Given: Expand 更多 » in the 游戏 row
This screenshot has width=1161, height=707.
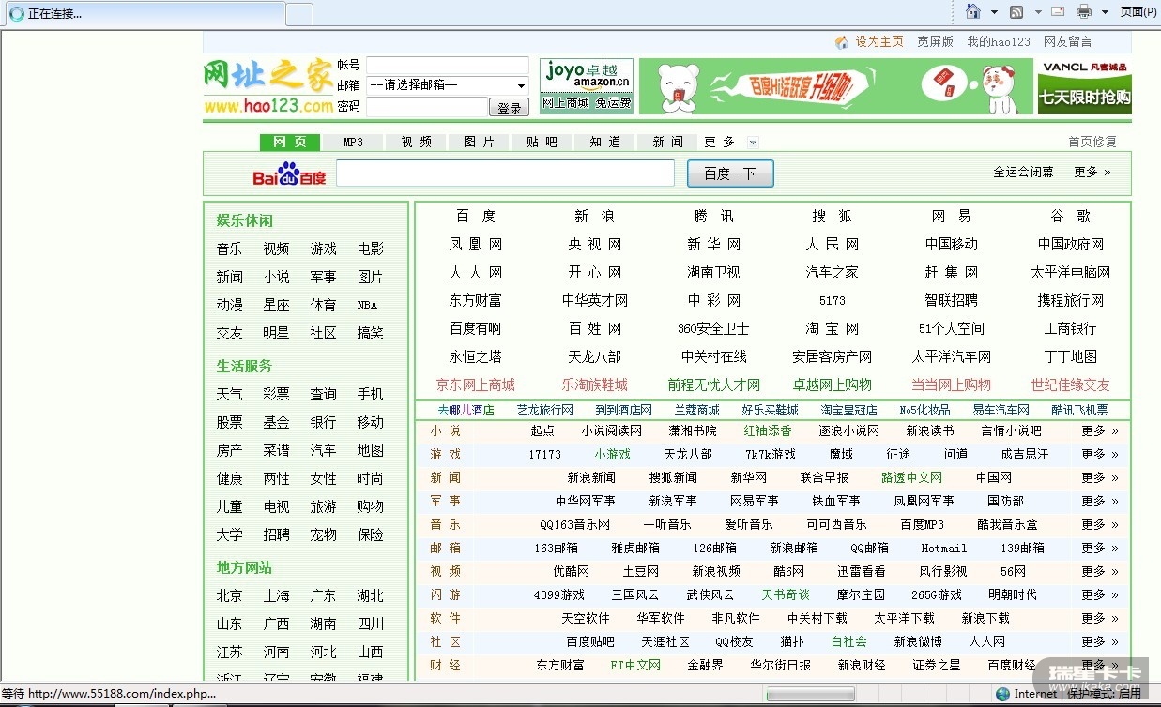Looking at the screenshot, I should (1100, 454).
